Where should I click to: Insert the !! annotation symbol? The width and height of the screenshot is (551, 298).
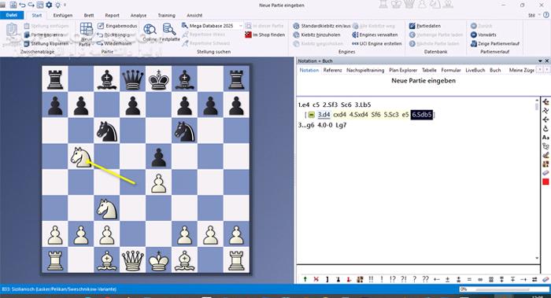[x=371, y=279]
